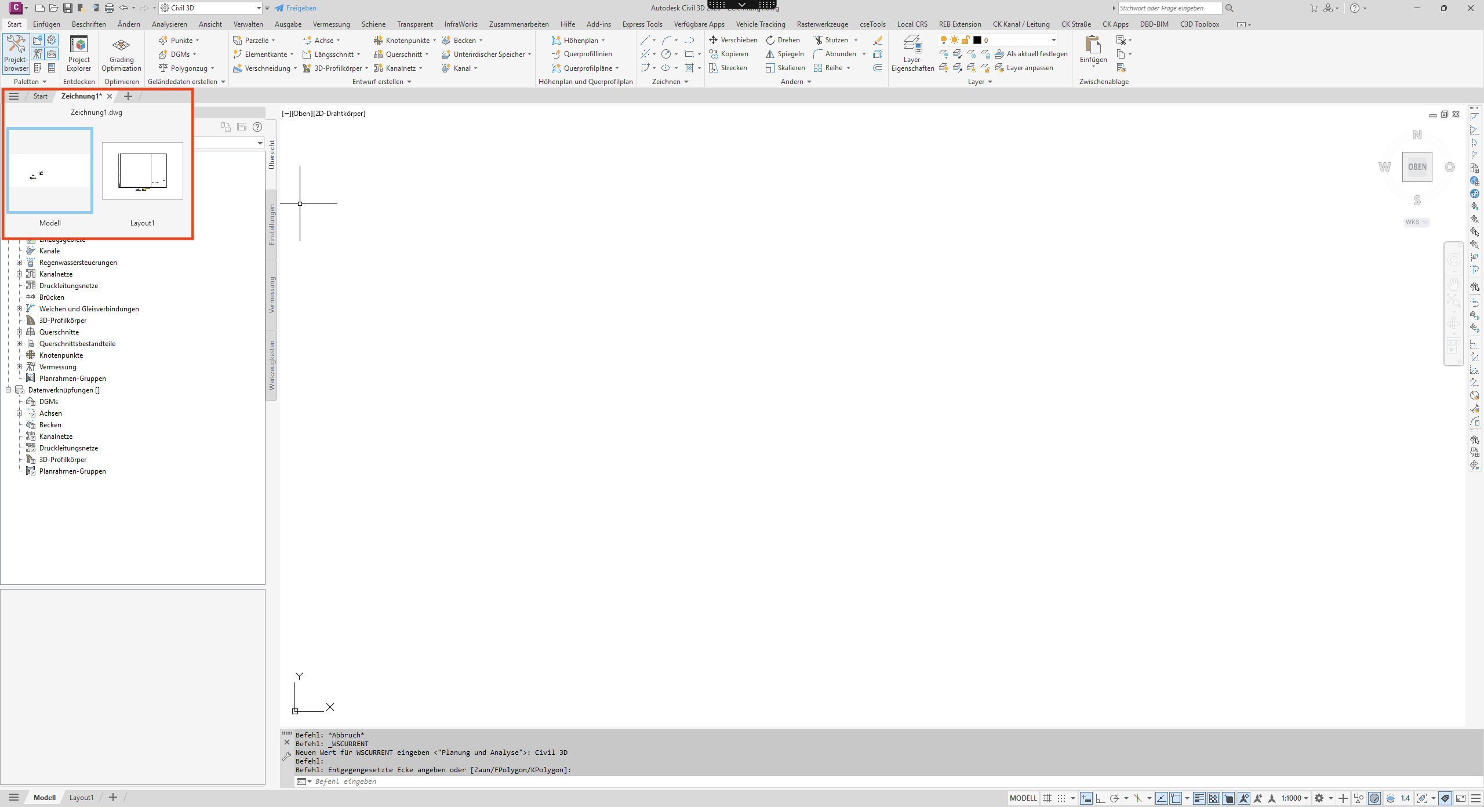
Task: Add a new layout with plus button
Action: 113,798
